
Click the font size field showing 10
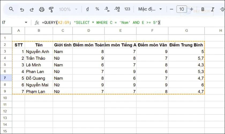click(182, 9)
